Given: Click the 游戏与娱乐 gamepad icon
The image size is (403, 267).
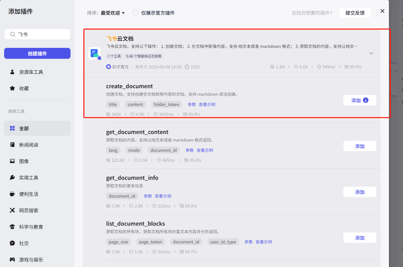Looking at the screenshot, I should pyautogui.click(x=12, y=259).
